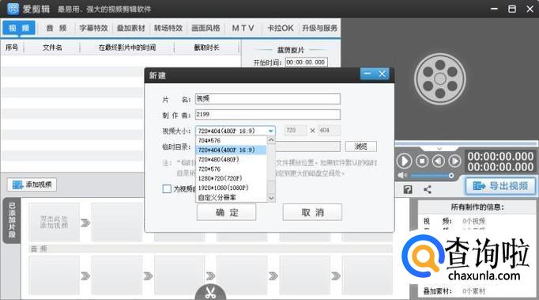
Task: Click the 导出视频 export button
Action: (500, 186)
